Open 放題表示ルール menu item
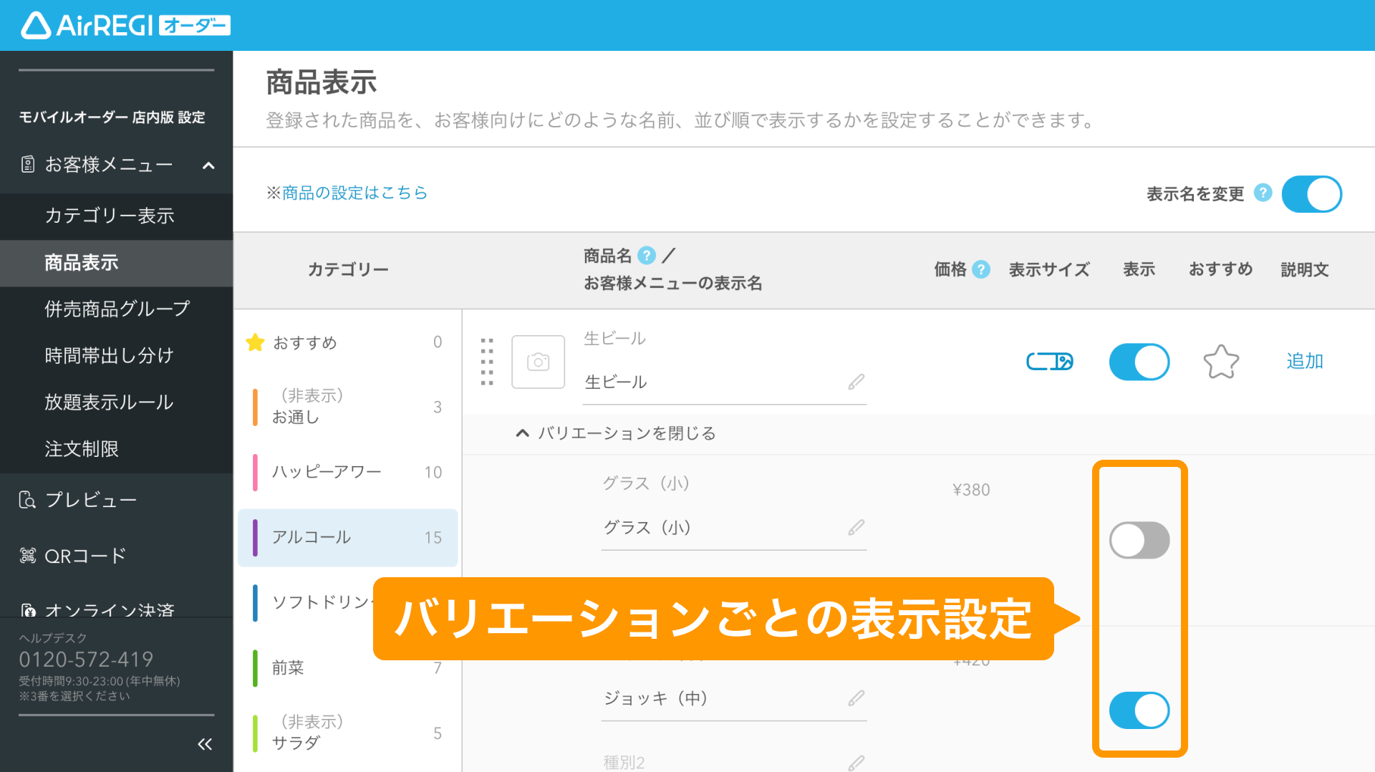 point(116,402)
